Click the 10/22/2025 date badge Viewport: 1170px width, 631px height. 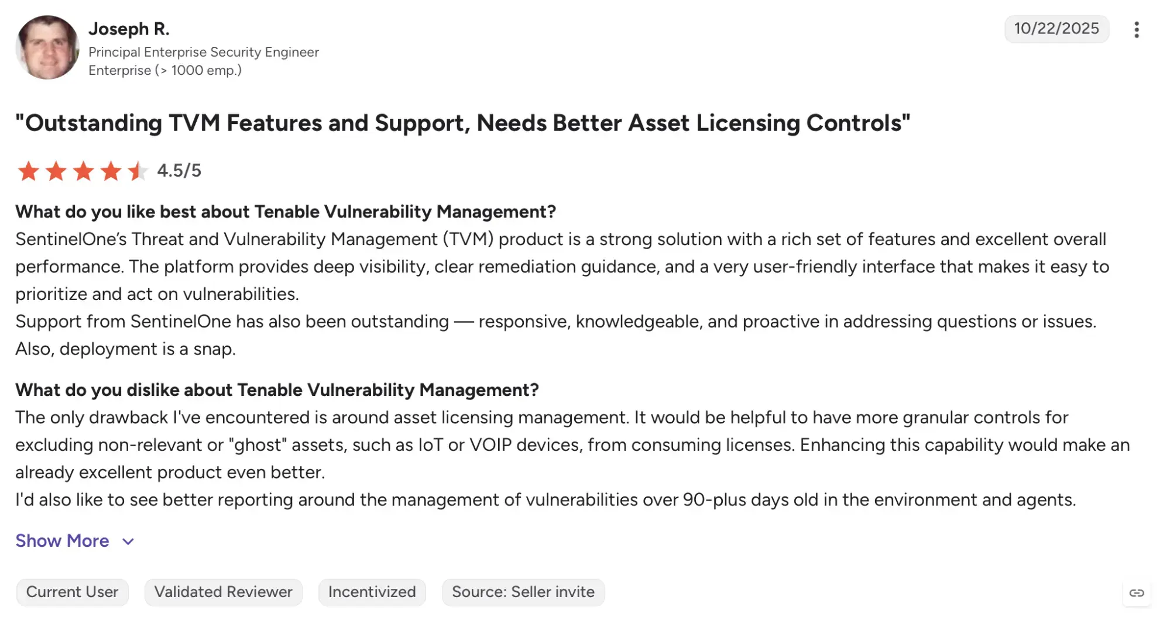pyautogui.click(x=1056, y=29)
